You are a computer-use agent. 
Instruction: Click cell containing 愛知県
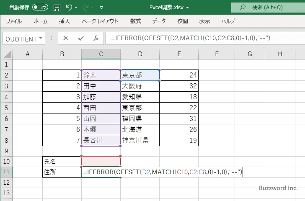140,97
